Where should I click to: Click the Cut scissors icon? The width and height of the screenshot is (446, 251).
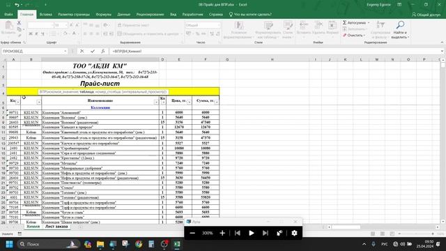(x=19, y=23)
